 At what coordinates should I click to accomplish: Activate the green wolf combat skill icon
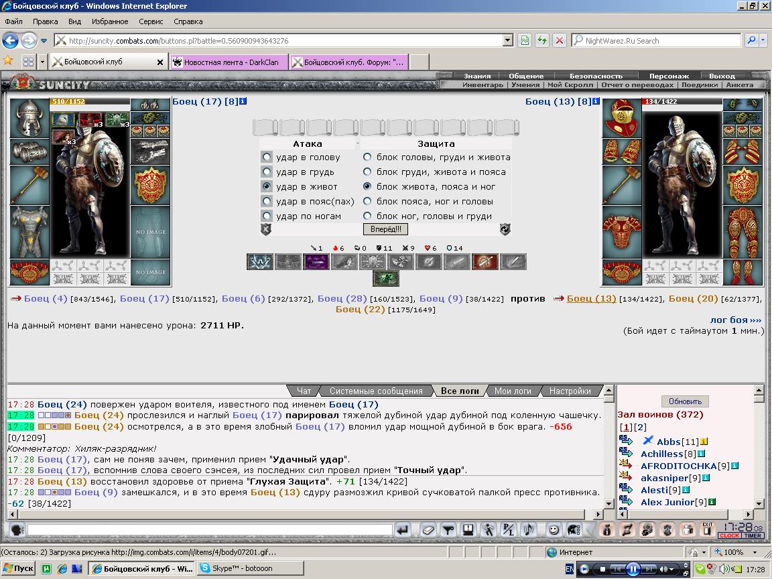[x=386, y=279]
